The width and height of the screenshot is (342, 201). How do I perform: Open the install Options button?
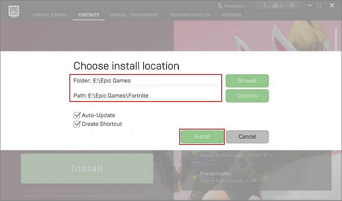click(247, 96)
